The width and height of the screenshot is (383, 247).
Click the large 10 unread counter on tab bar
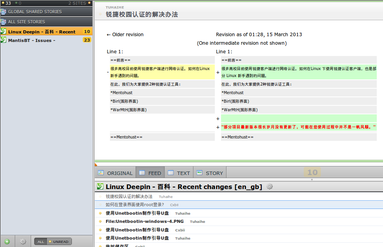pos(312,172)
